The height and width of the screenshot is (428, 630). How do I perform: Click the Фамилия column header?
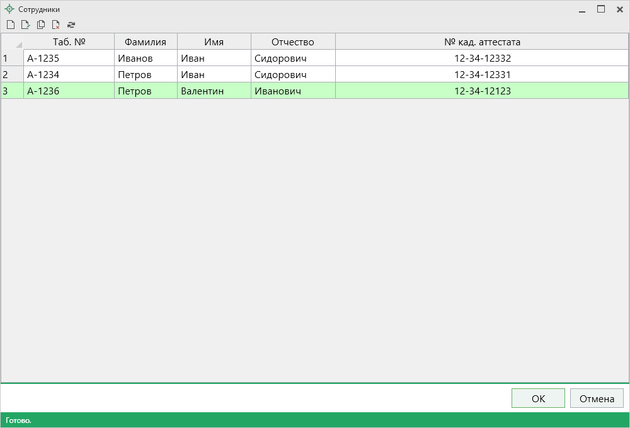[x=146, y=42]
